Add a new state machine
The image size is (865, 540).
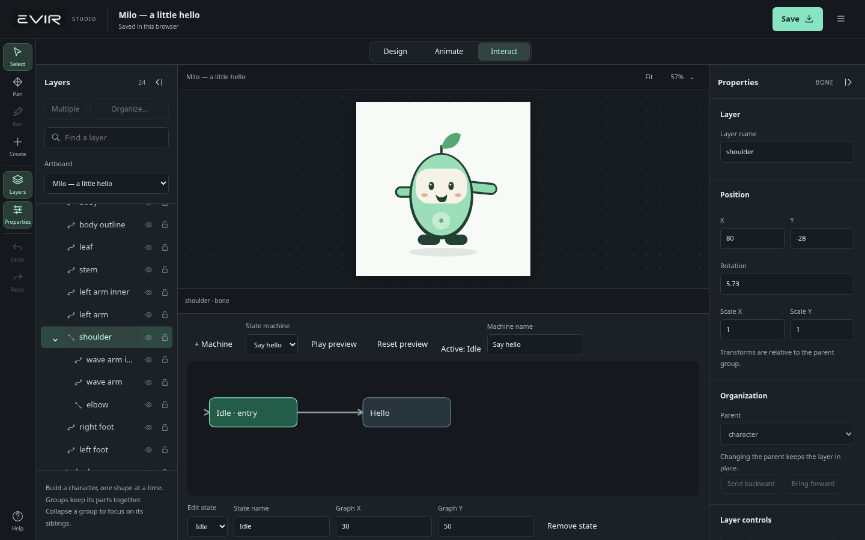[x=213, y=344]
